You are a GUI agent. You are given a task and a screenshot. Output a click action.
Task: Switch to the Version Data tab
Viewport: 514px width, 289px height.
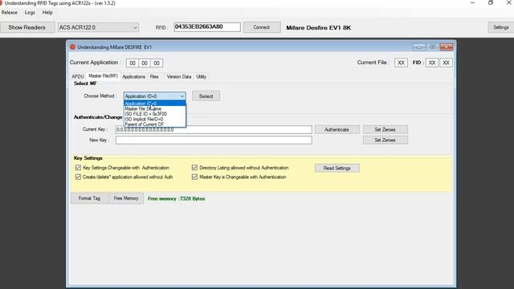(179, 77)
